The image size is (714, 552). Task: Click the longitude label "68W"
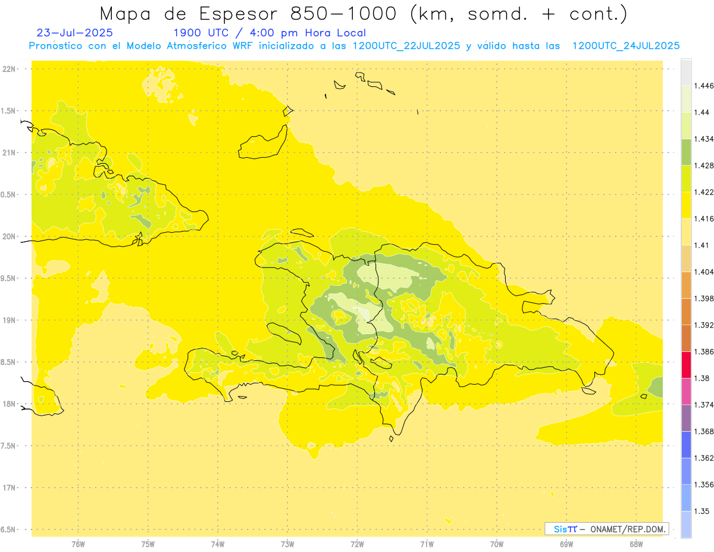pos(636,545)
